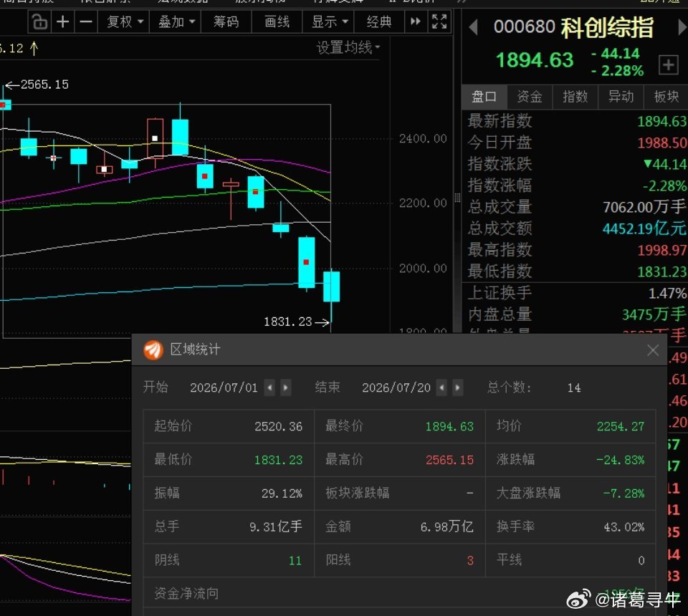Click 起始价 value 2520.36
The image size is (688, 616).
tap(278, 426)
